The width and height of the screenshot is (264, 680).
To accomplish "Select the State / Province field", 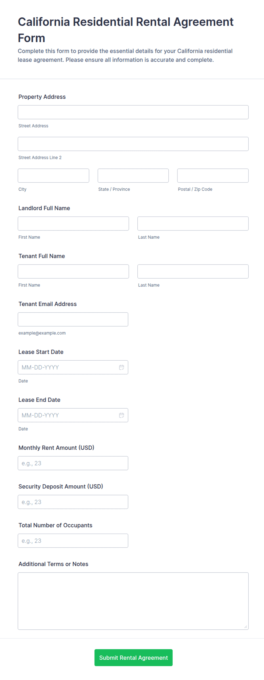I will (133, 176).
